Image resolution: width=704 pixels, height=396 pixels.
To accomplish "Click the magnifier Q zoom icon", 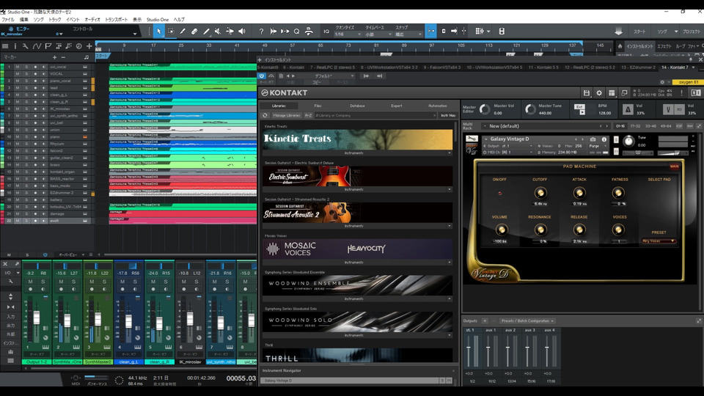I will click(x=296, y=32).
